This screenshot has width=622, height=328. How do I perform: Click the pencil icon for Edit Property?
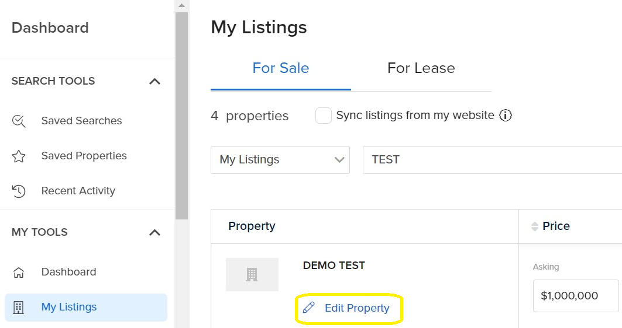[309, 308]
